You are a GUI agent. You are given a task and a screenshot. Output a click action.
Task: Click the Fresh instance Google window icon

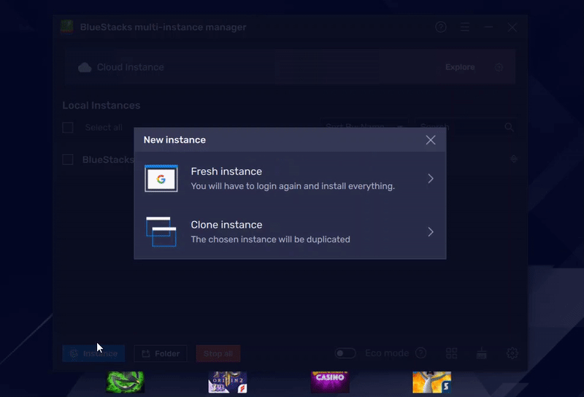161,178
